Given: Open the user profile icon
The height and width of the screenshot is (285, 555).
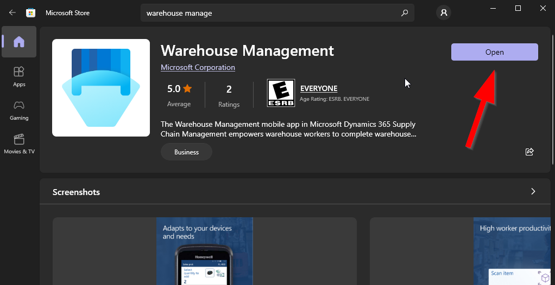Looking at the screenshot, I should click(x=444, y=13).
